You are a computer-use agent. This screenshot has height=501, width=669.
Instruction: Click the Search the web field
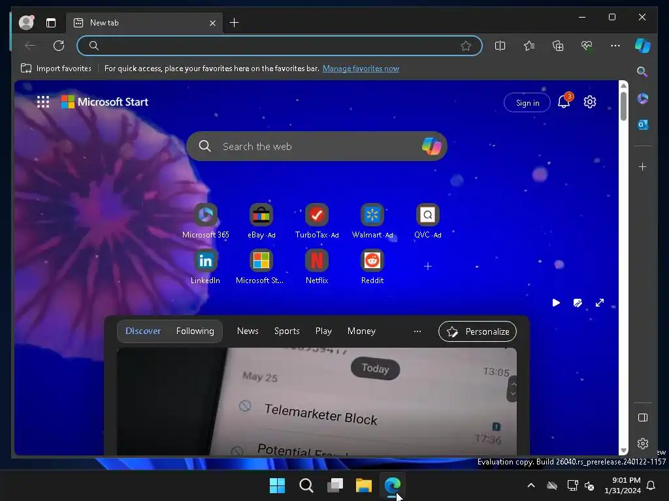[x=317, y=146]
